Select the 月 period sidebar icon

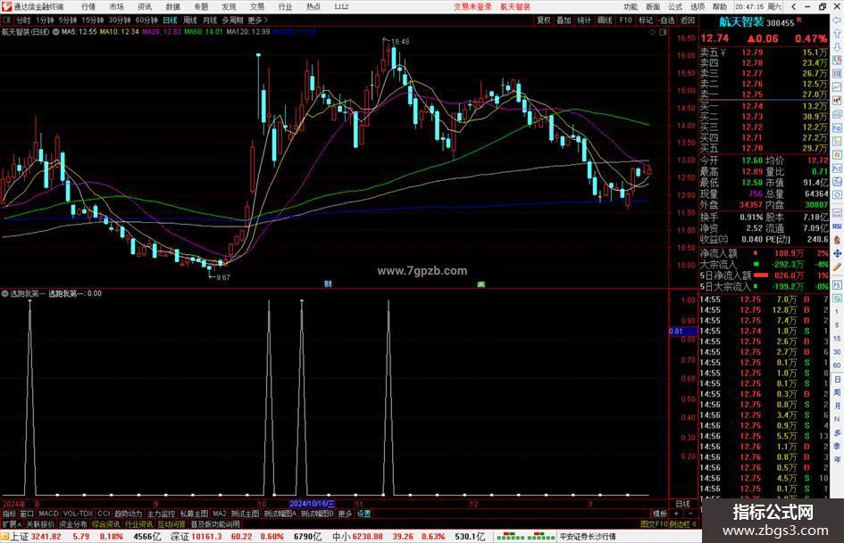[x=837, y=406]
